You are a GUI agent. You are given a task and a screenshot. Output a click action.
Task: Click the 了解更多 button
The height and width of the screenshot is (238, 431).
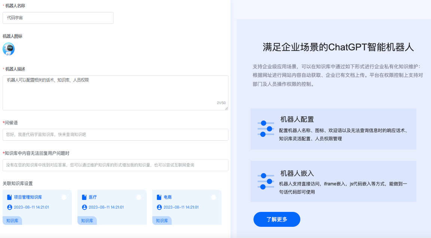(277, 219)
